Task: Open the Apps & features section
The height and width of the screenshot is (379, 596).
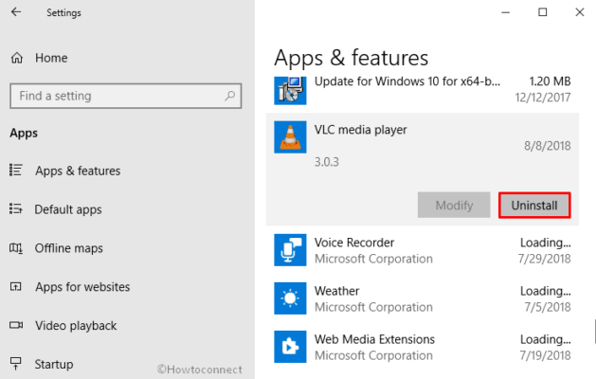Action: 78,171
